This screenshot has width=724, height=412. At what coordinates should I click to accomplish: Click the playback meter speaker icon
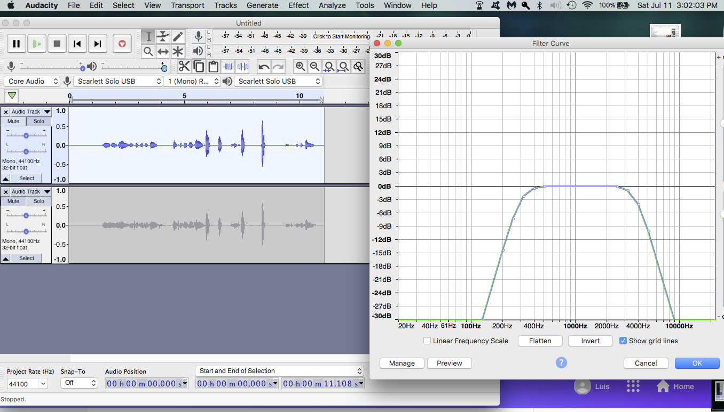[198, 51]
